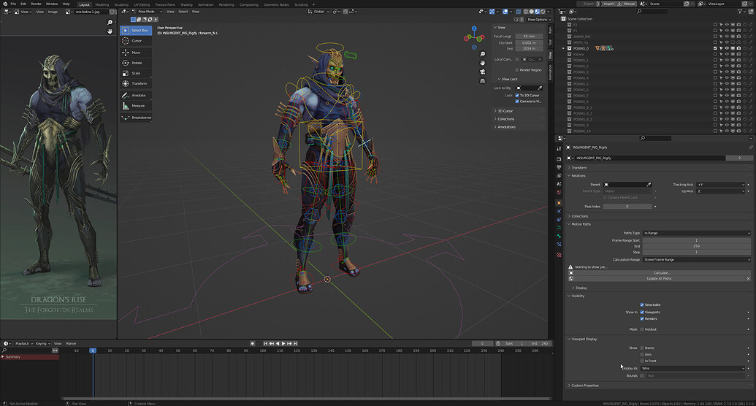Open the Output properties tab icon
The height and width of the screenshot is (406, 756).
[x=559, y=167]
